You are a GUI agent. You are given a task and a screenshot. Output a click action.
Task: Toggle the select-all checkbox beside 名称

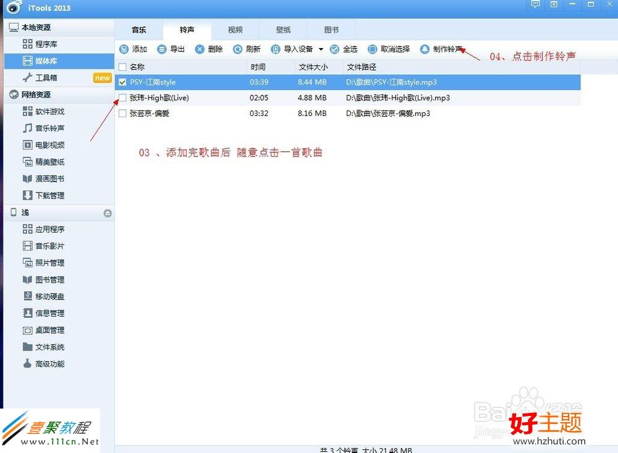(122, 67)
